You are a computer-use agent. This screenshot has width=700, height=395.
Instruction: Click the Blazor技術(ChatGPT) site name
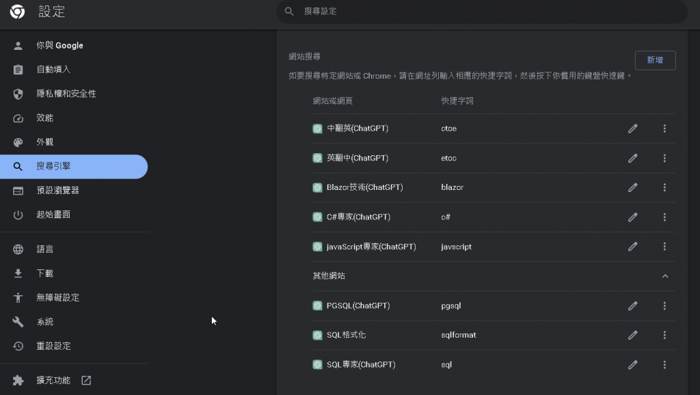(365, 187)
